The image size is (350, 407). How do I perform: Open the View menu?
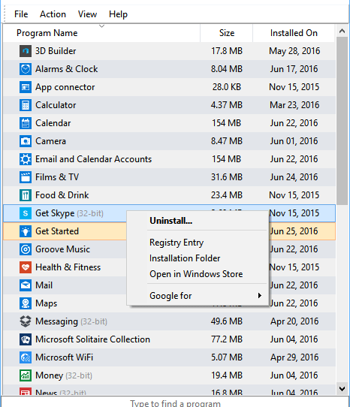[87, 14]
